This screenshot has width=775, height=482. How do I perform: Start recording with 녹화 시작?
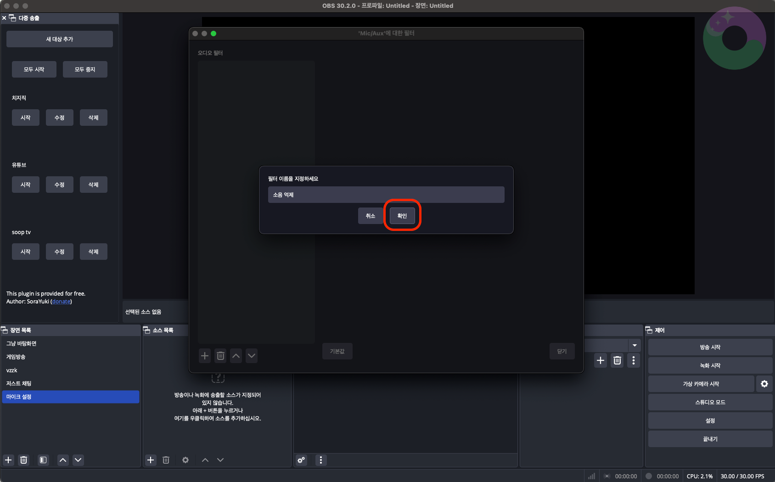pyautogui.click(x=710, y=365)
